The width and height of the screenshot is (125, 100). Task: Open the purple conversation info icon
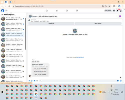120,16
